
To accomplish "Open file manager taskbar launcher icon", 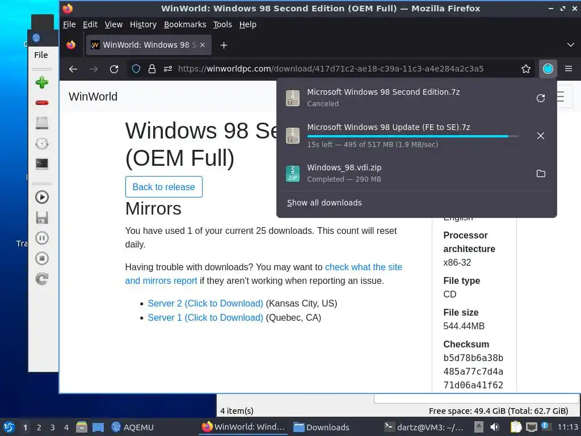I will 82,427.
